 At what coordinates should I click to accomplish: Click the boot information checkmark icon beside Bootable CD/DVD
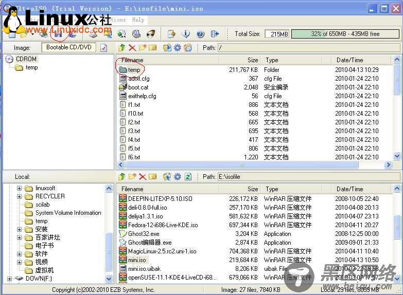click(x=103, y=48)
